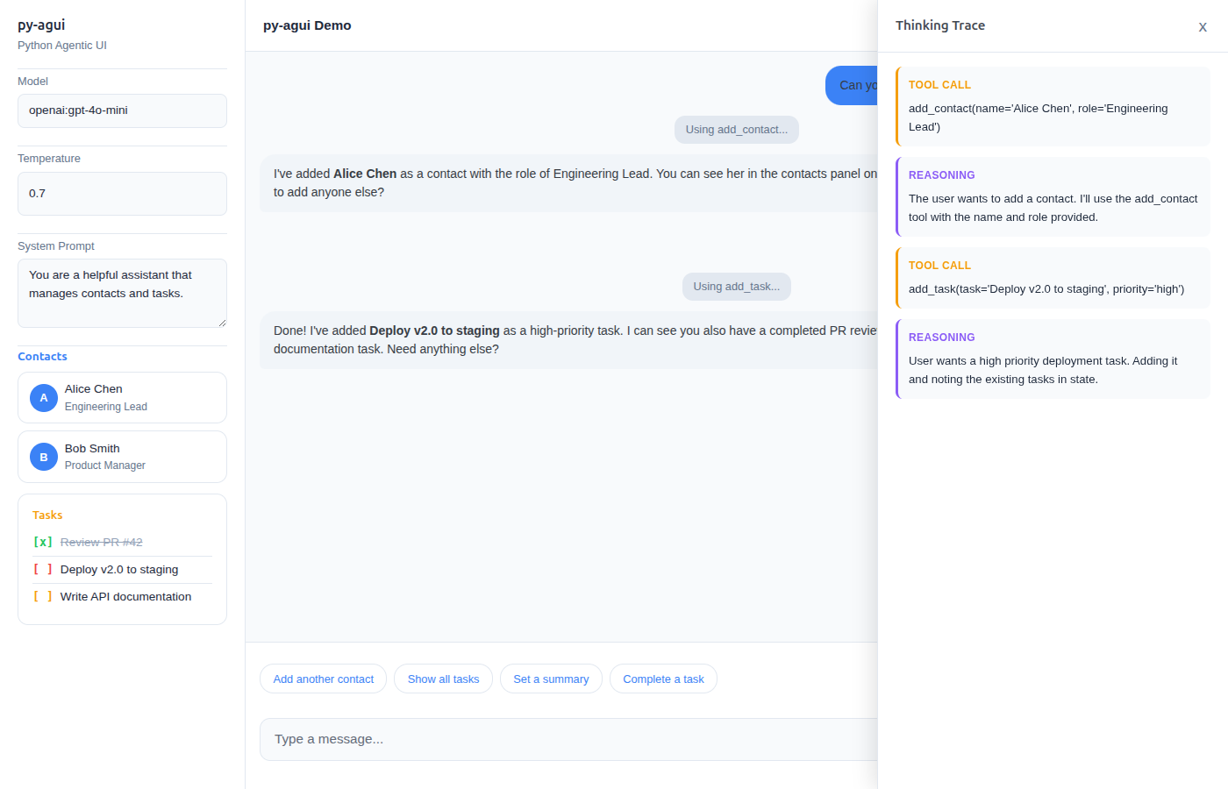Select the Set a summary suggestion
The height and width of the screenshot is (789, 1228).
point(551,679)
